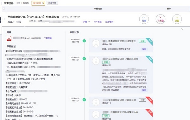This screenshot has height=120, width=190.
Task: Click 停留44分钟 text
Action: click(x=107, y=44)
